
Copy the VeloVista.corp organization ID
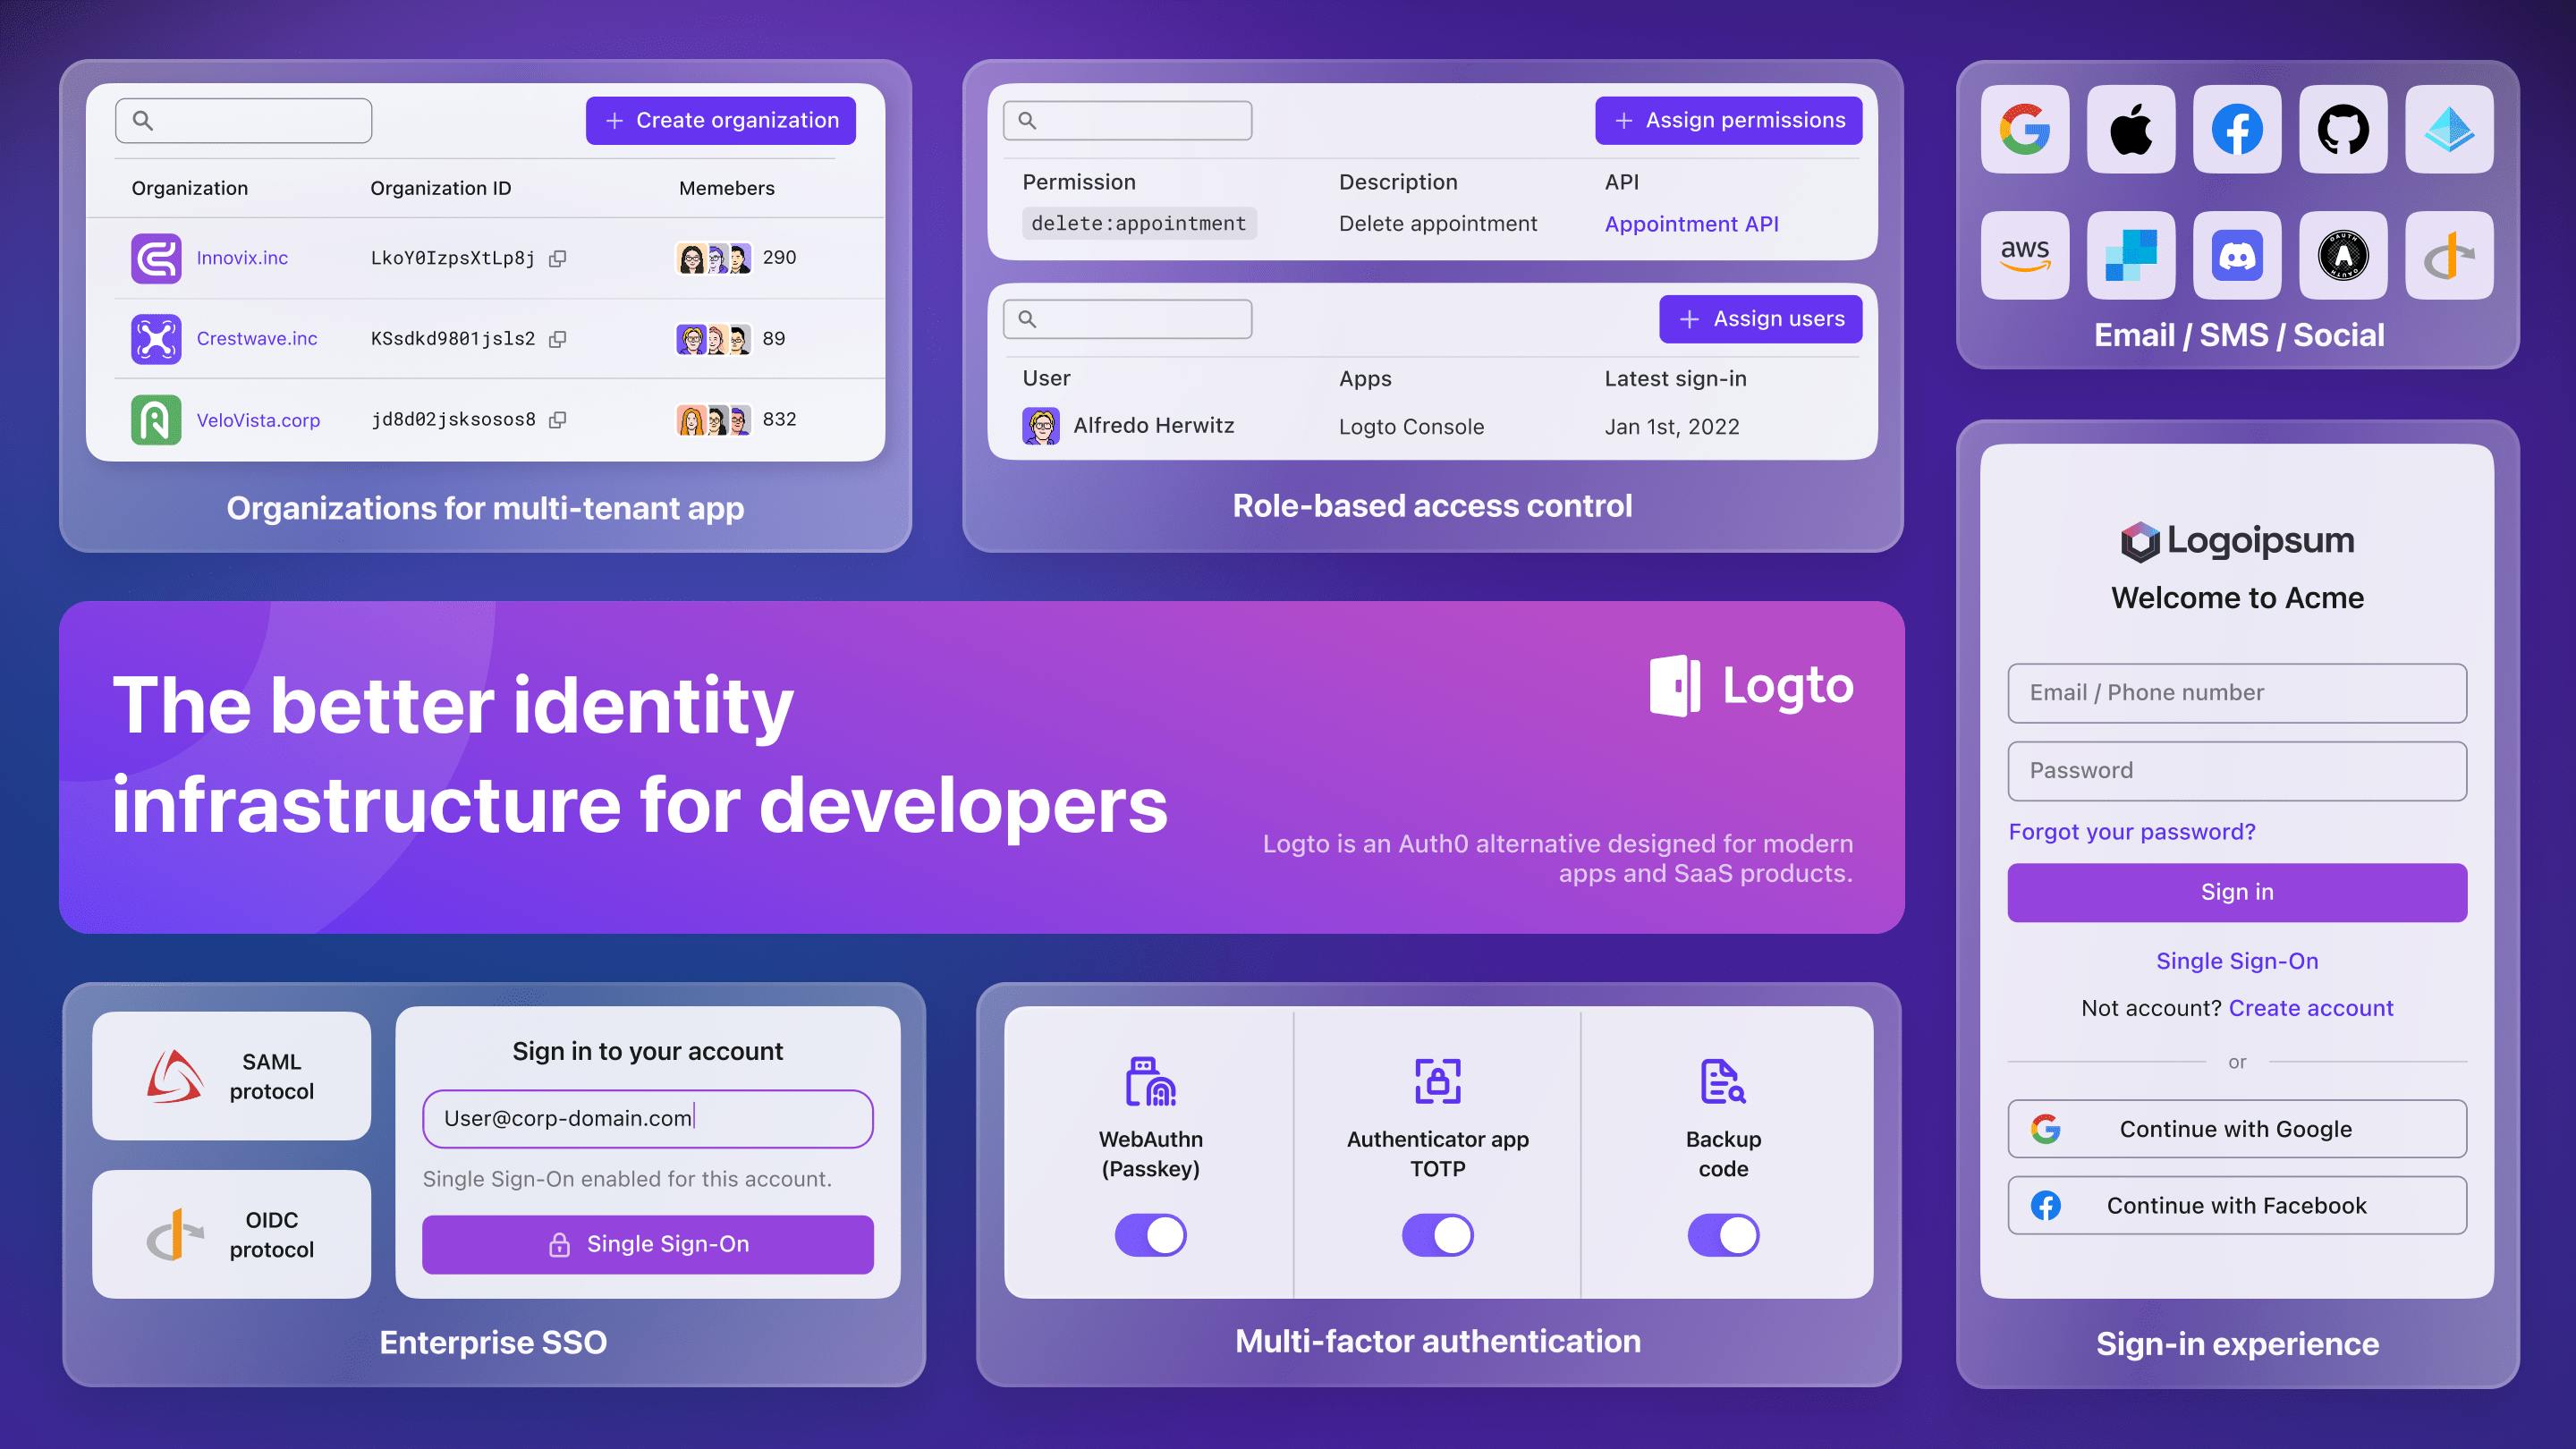pyautogui.click(x=558, y=420)
